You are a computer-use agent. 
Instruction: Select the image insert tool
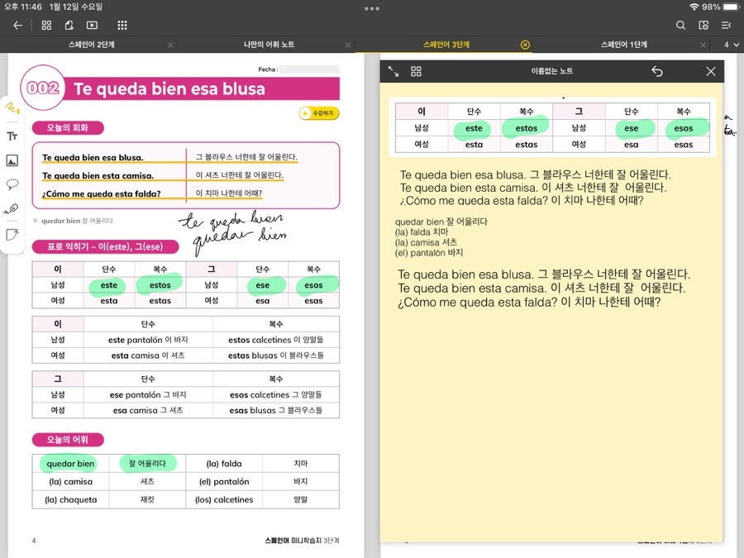(12, 160)
